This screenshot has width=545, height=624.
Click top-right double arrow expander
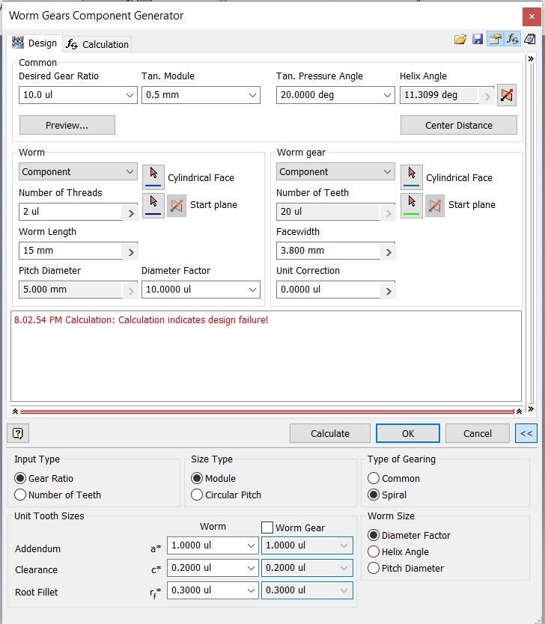[x=531, y=59]
